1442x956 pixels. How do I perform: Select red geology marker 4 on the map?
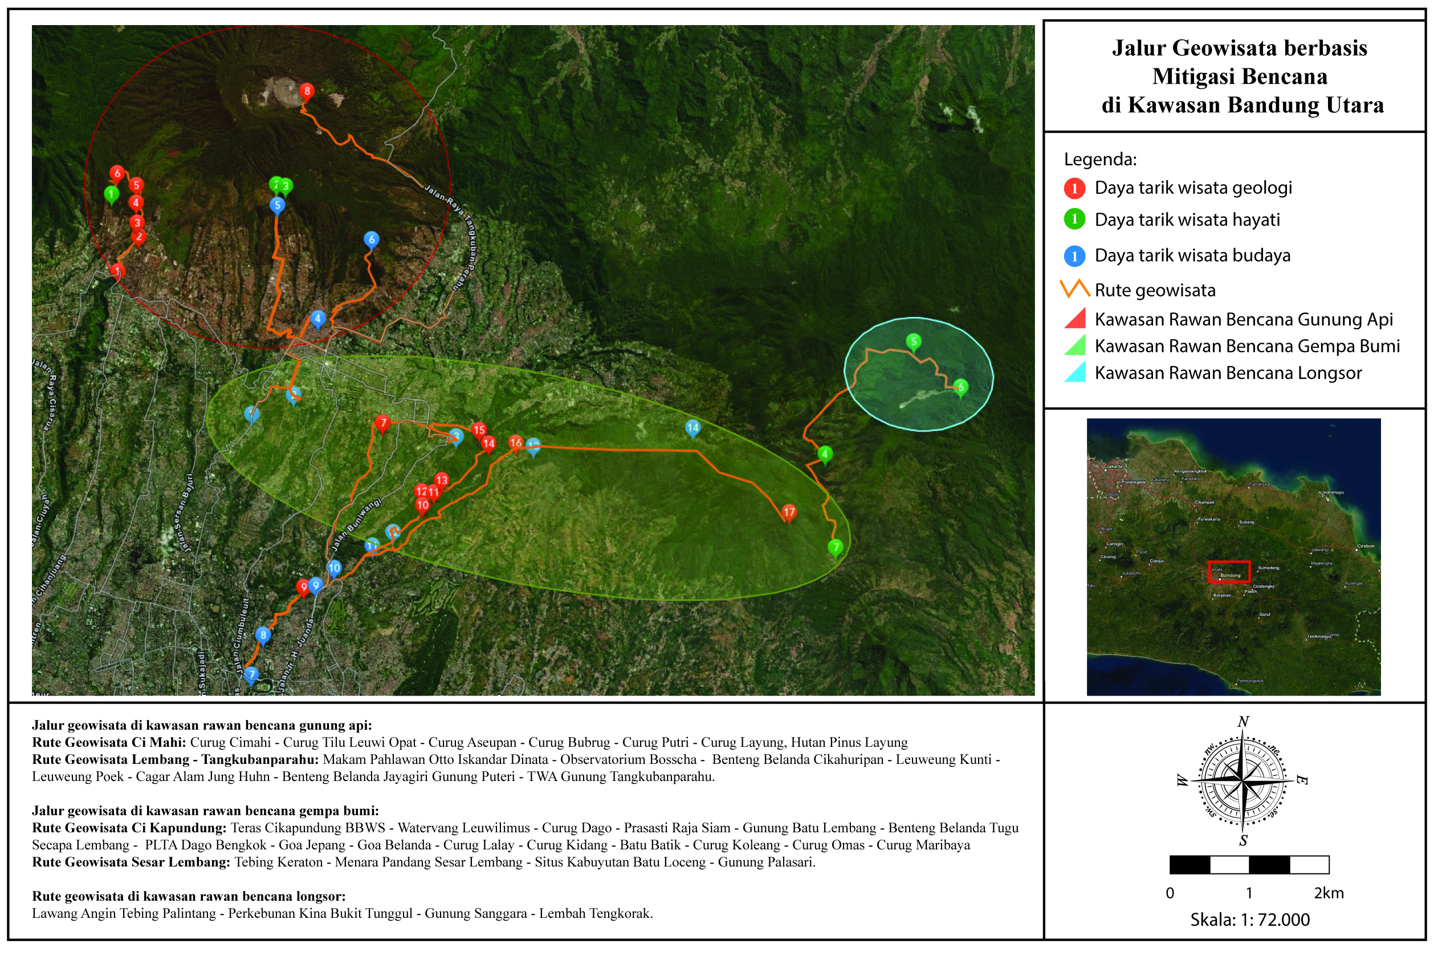[137, 204]
